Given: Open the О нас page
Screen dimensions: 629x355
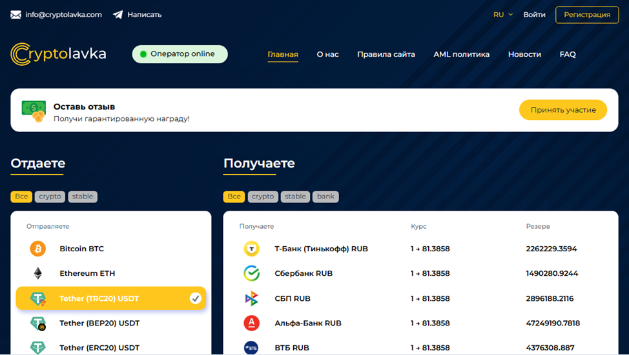Looking at the screenshot, I should point(327,54).
